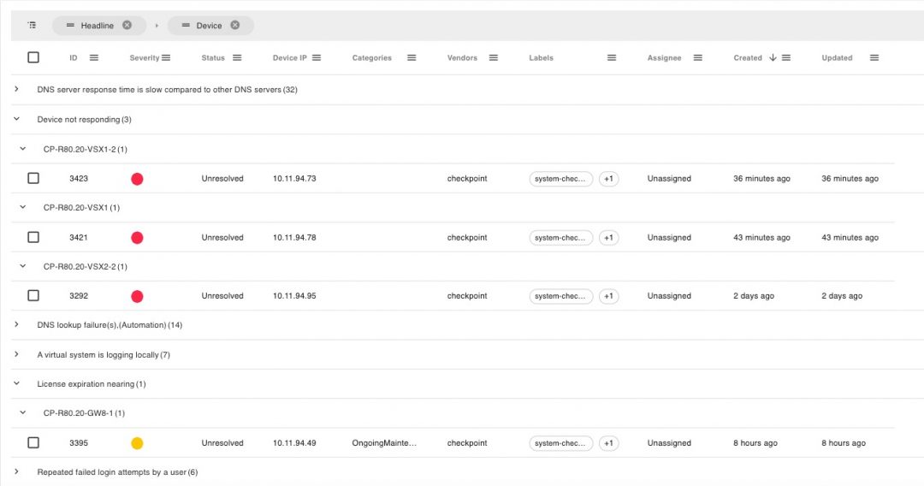
Task: Open the Vendors column menu icon
Action: tap(493, 57)
